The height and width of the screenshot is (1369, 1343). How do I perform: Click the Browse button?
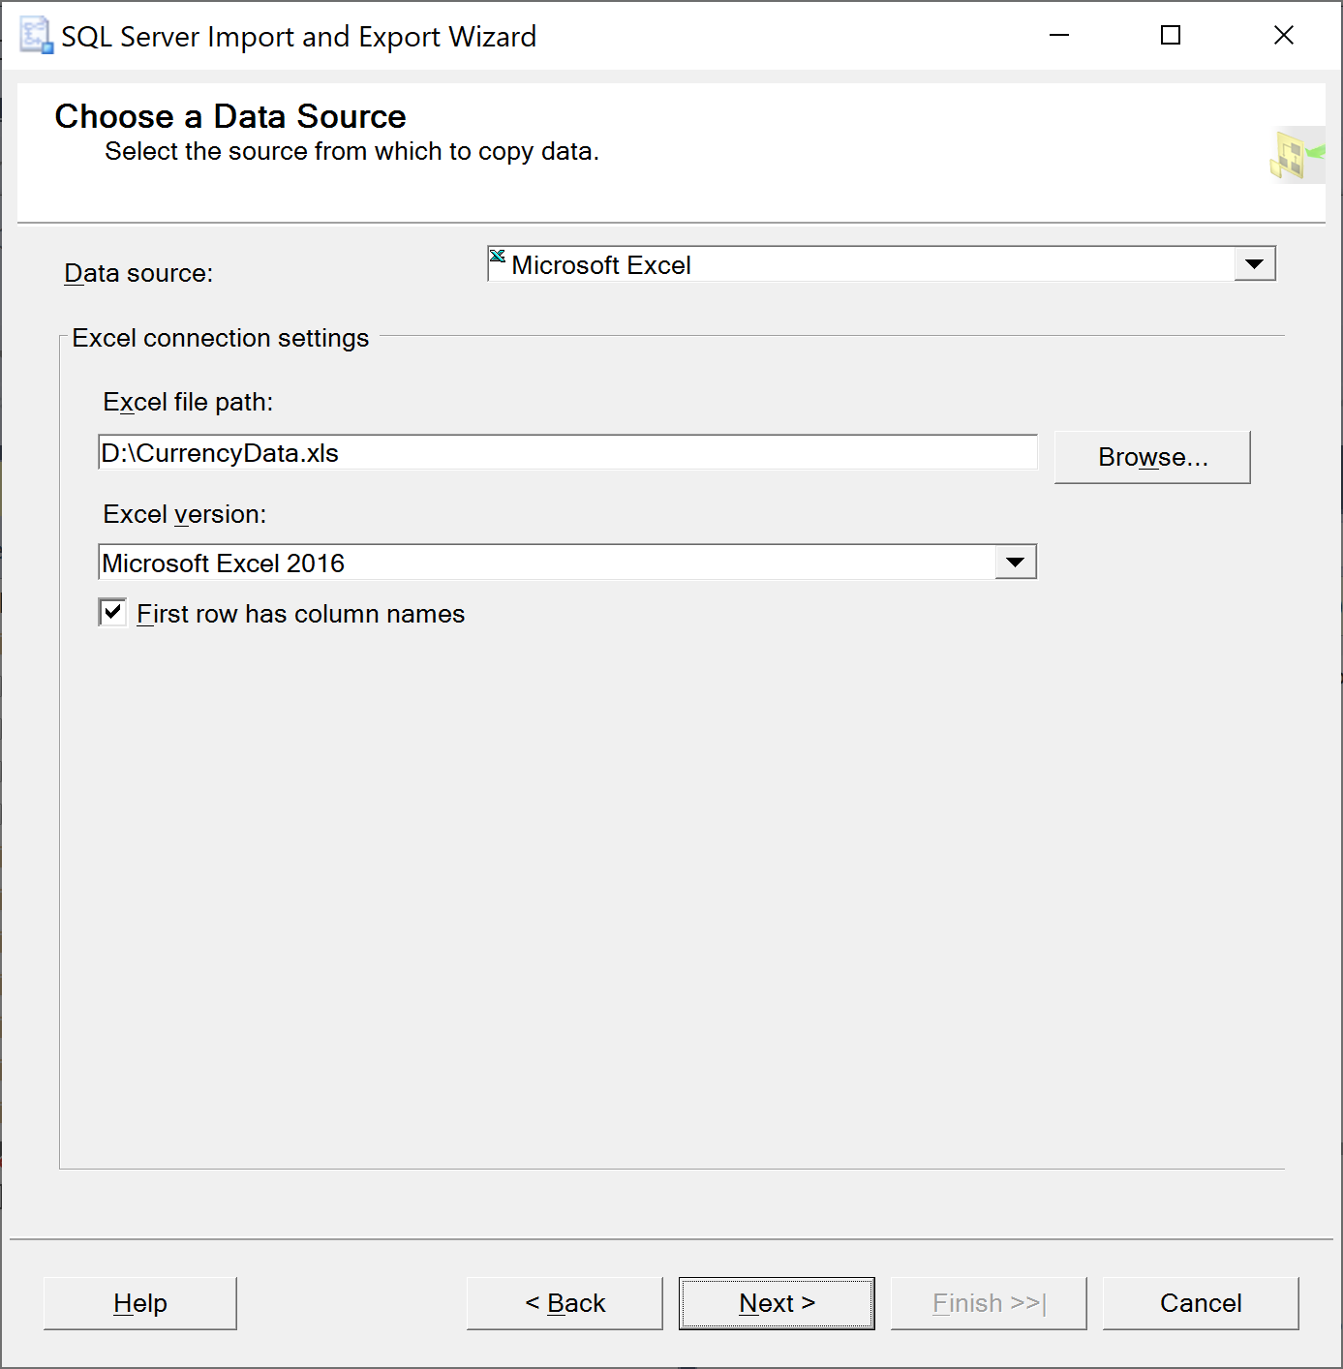coord(1152,457)
